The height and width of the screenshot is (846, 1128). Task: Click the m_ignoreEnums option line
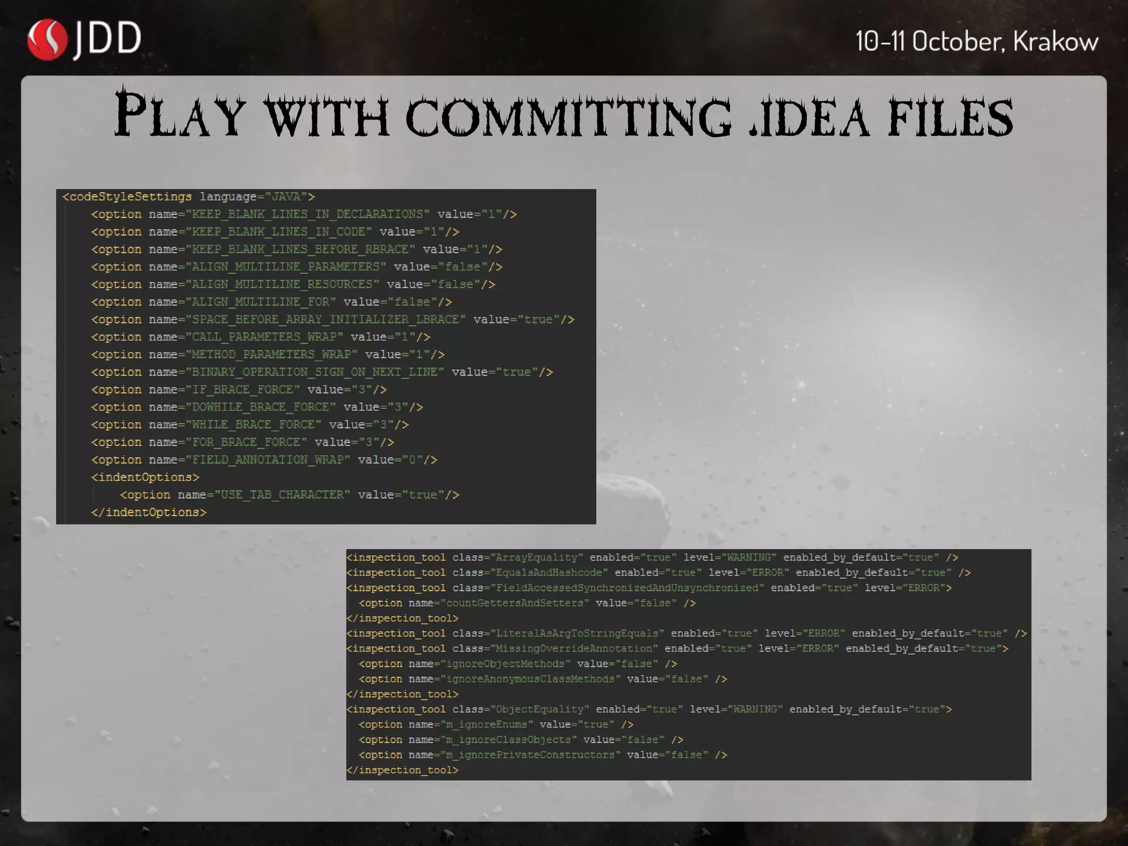point(496,724)
